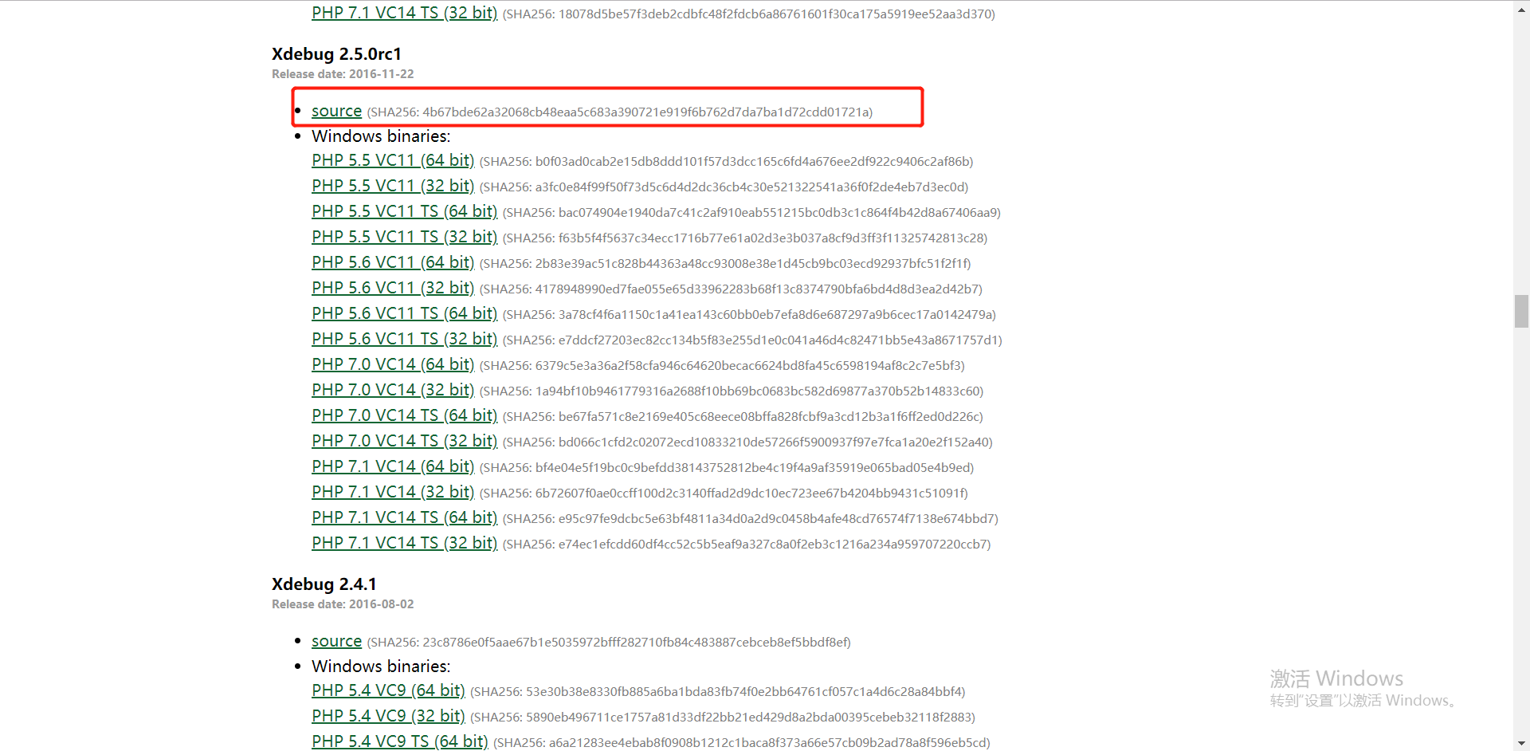Download PHP 5.6 VC11 TS (32 bit) binary
The width and height of the screenshot is (1530, 751).
coord(404,339)
